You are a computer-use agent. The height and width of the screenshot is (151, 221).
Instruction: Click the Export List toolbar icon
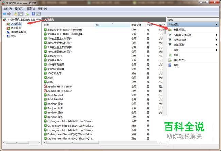(27, 14)
